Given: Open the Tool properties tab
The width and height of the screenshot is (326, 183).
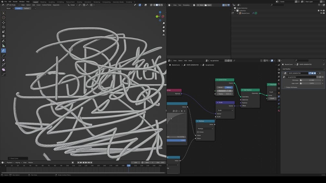Looking at the screenshot, I should pos(279,65).
